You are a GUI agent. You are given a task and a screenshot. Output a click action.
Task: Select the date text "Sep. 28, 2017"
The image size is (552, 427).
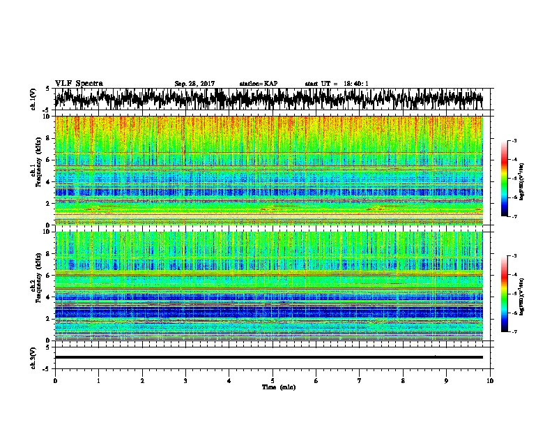(194, 84)
